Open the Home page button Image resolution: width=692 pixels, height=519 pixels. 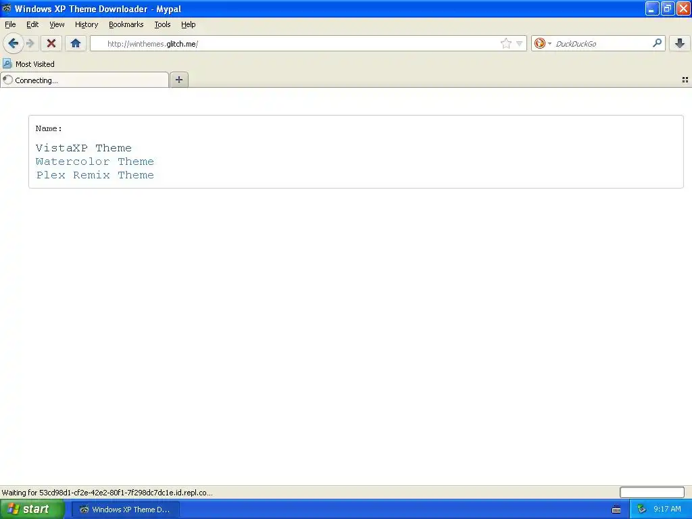(x=76, y=43)
